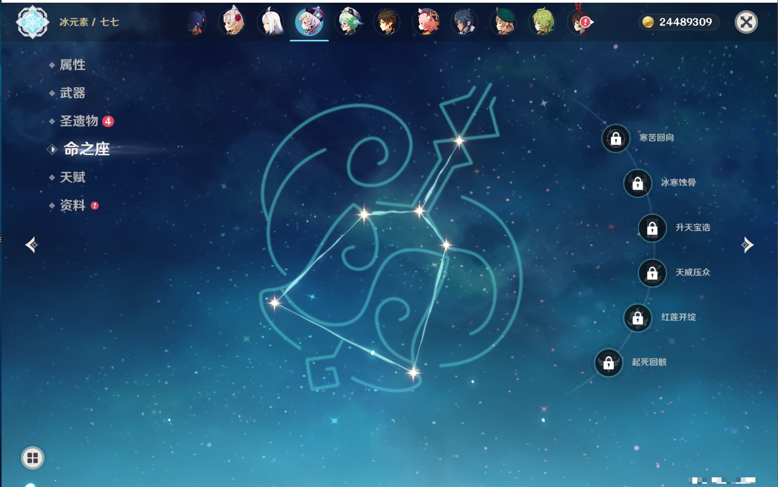Go to 圣遗物 artifacts menu item
778x487 pixels.
tap(79, 121)
